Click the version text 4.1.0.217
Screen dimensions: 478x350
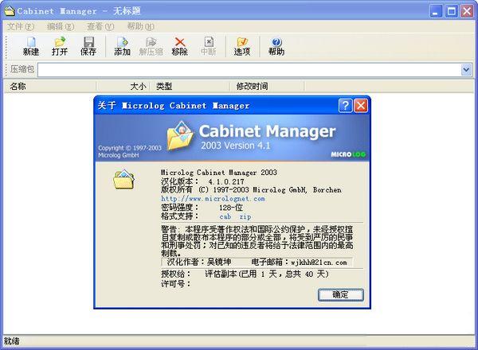[x=226, y=181]
